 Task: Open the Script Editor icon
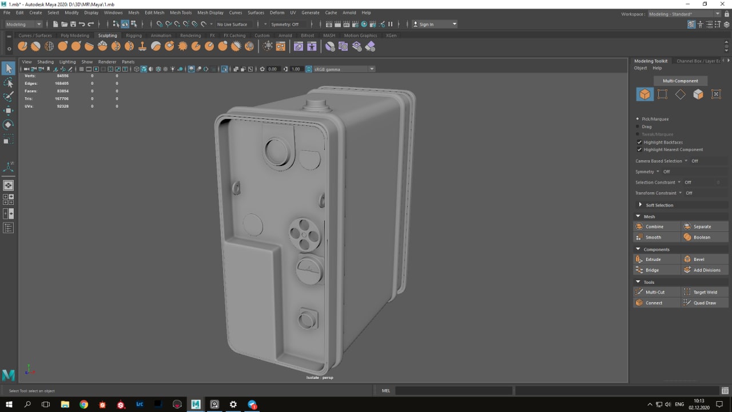725,391
